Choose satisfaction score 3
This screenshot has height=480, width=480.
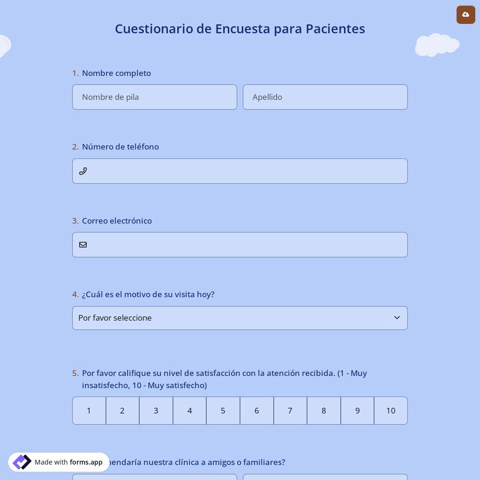[156, 410]
